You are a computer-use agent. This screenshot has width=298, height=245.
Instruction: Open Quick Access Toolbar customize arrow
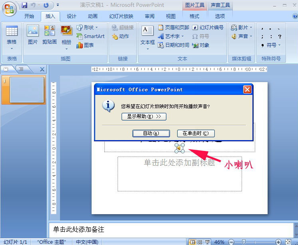(58, 5)
